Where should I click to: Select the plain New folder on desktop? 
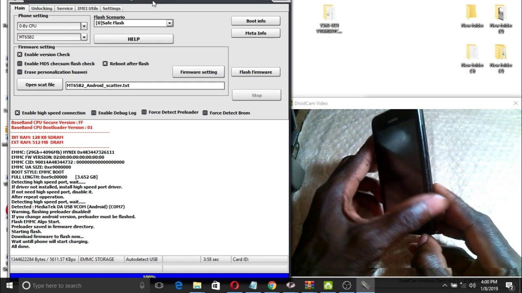(x=472, y=16)
